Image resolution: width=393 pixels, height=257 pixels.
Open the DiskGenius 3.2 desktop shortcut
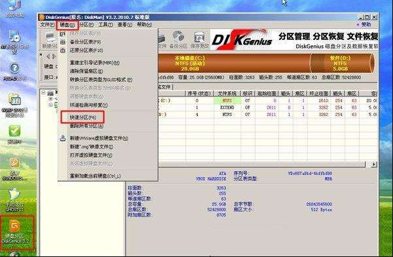pyautogui.click(x=15, y=231)
